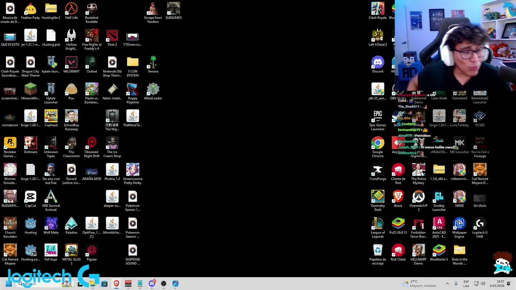Select the ARK Survival Evolved icon

51,201
